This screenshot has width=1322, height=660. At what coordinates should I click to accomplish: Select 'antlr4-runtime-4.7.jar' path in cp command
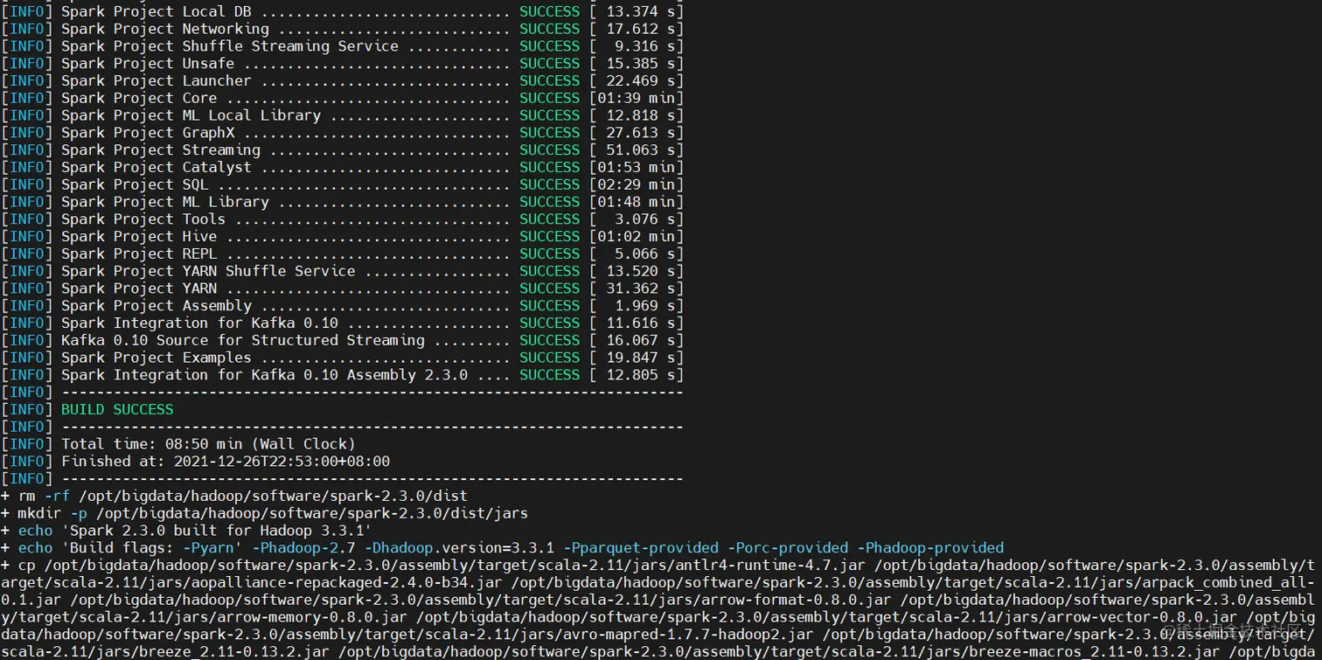770,566
